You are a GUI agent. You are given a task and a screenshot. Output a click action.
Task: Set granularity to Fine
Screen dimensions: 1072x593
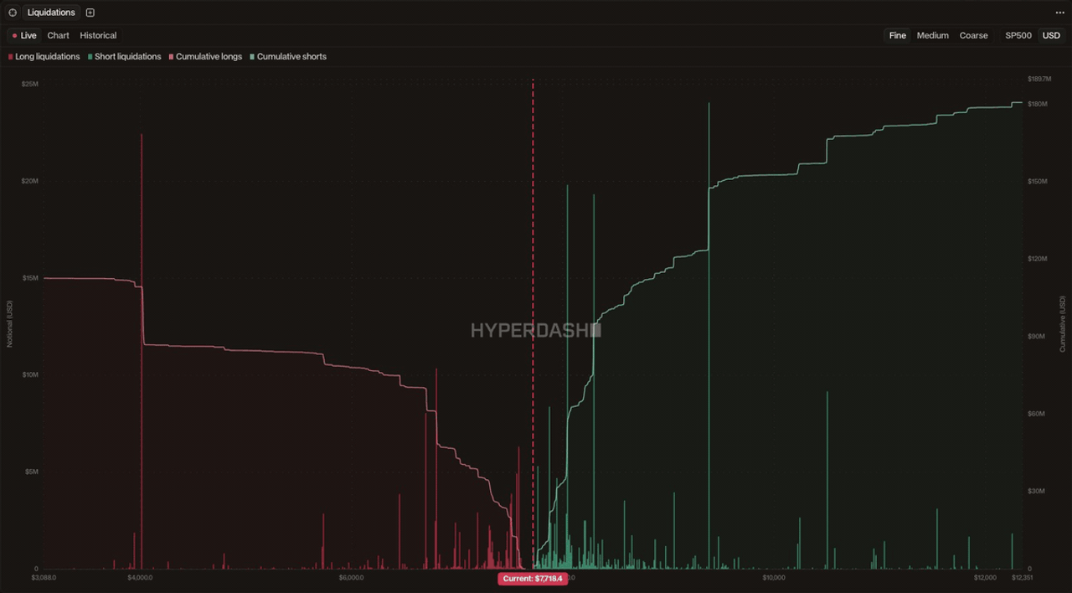[898, 35]
